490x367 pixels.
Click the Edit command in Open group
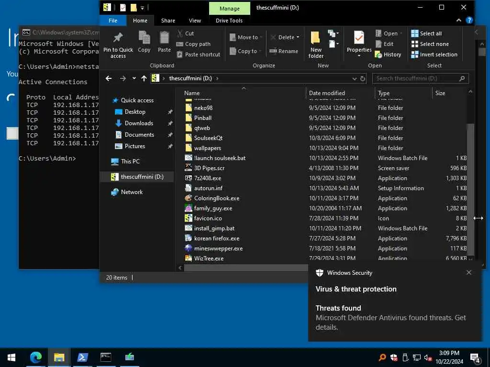[x=384, y=44]
